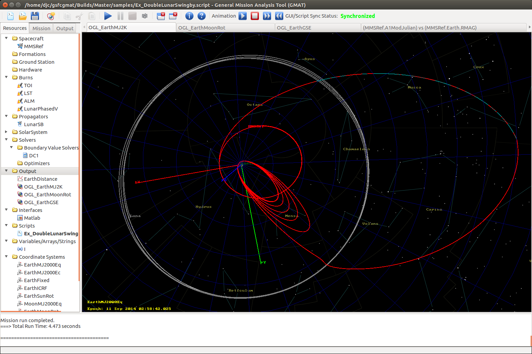Start the animation with play button
532x354 pixels.
coord(243,16)
